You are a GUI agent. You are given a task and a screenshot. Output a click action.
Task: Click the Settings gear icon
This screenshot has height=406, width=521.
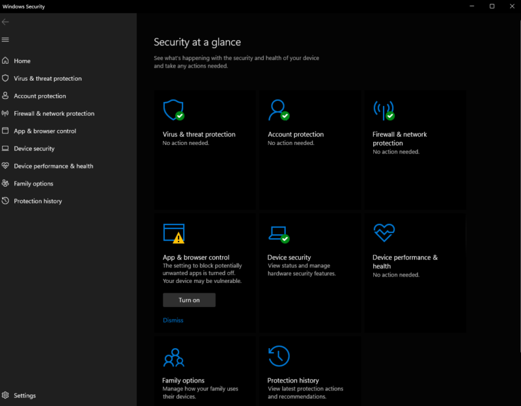pyautogui.click(x=5, y=395)
